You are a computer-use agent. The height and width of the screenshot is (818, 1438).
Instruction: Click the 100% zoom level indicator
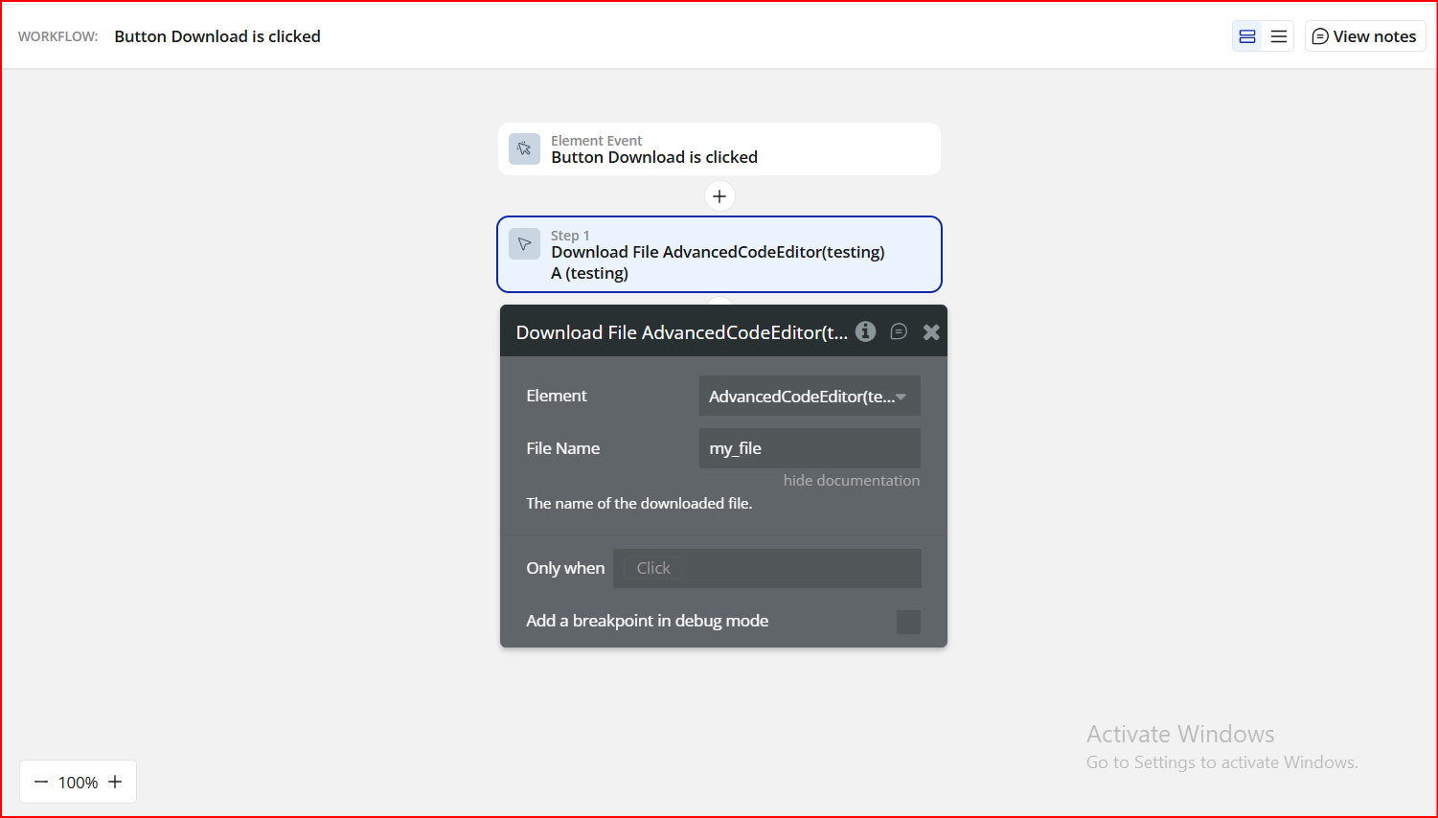pos(78,783)
